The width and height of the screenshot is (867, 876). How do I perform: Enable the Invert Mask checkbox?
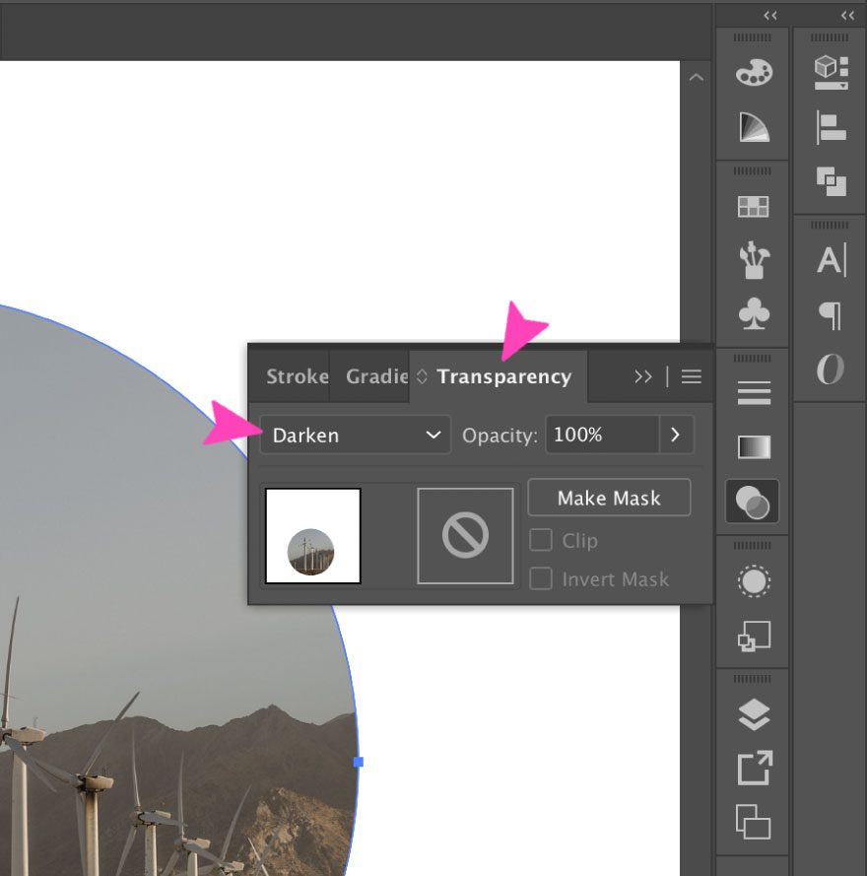541,579
